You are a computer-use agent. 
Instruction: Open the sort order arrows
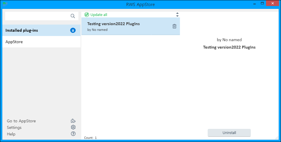[x=177, y=15]
